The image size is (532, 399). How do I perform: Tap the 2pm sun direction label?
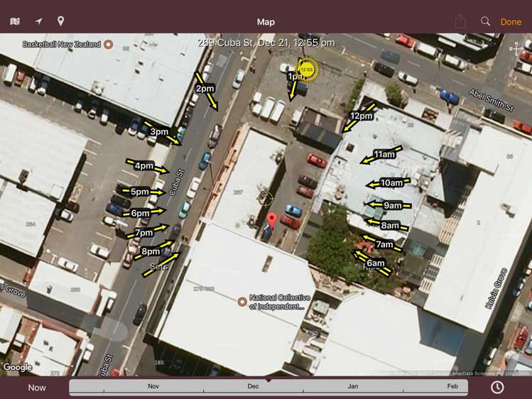tap(205, 89)
